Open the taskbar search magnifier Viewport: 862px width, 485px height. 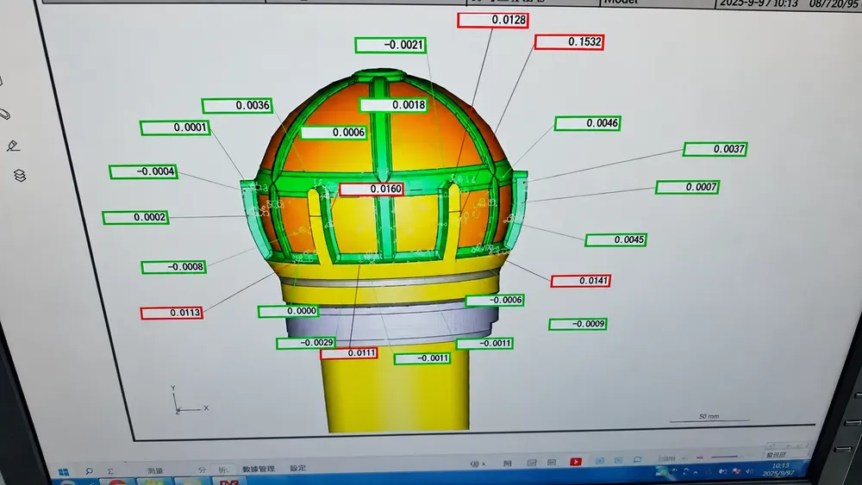(89, 471)
